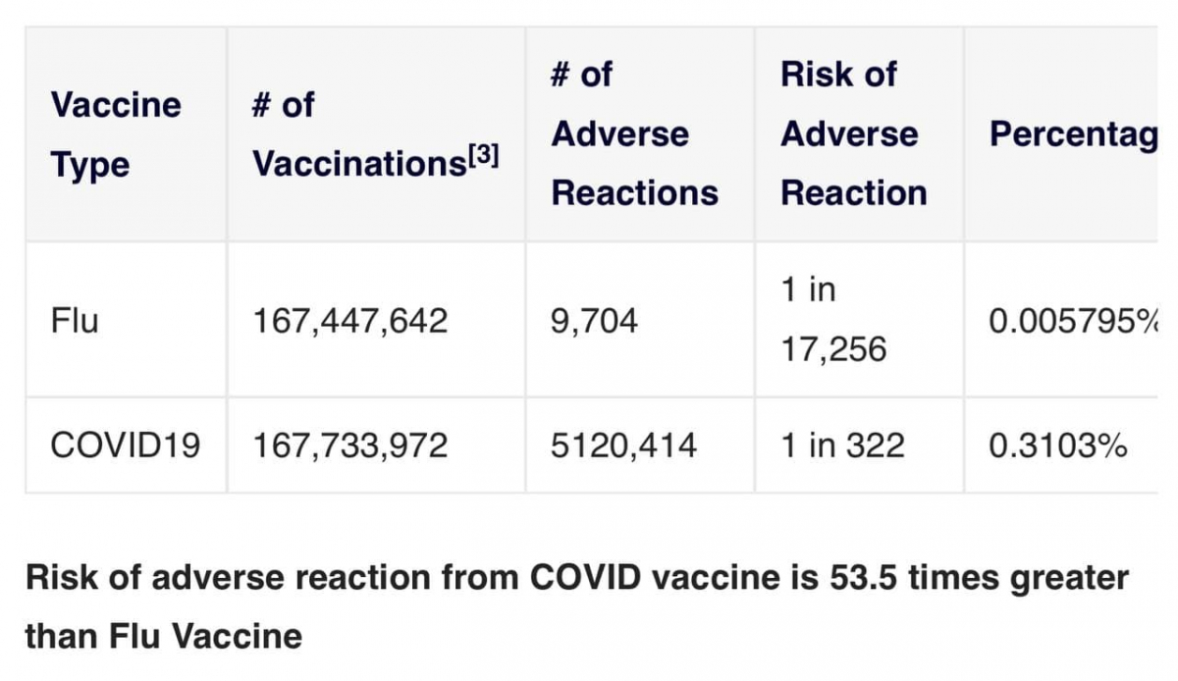Select the "# of Adverse Reactions" header
The width and height of the screenshot is (1178, 681).
[x=634, y=133]
